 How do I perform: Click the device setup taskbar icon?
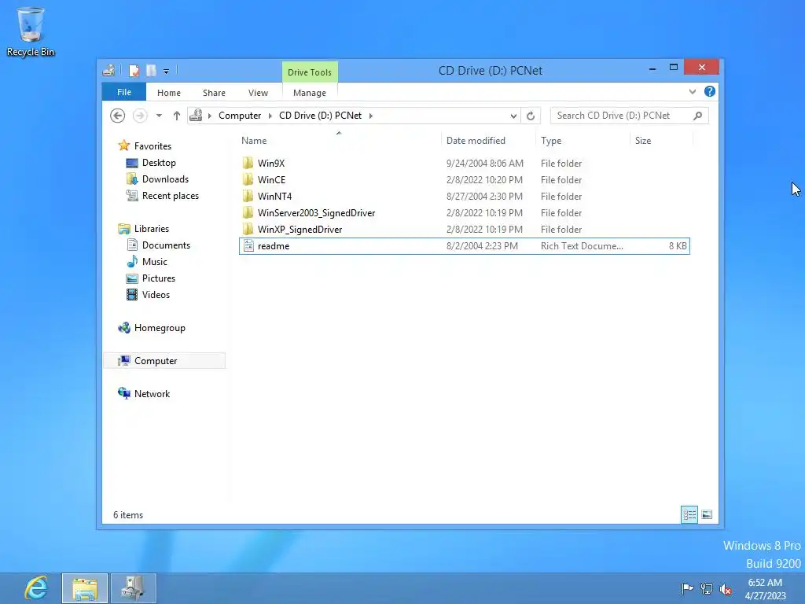tap(134, 588)
